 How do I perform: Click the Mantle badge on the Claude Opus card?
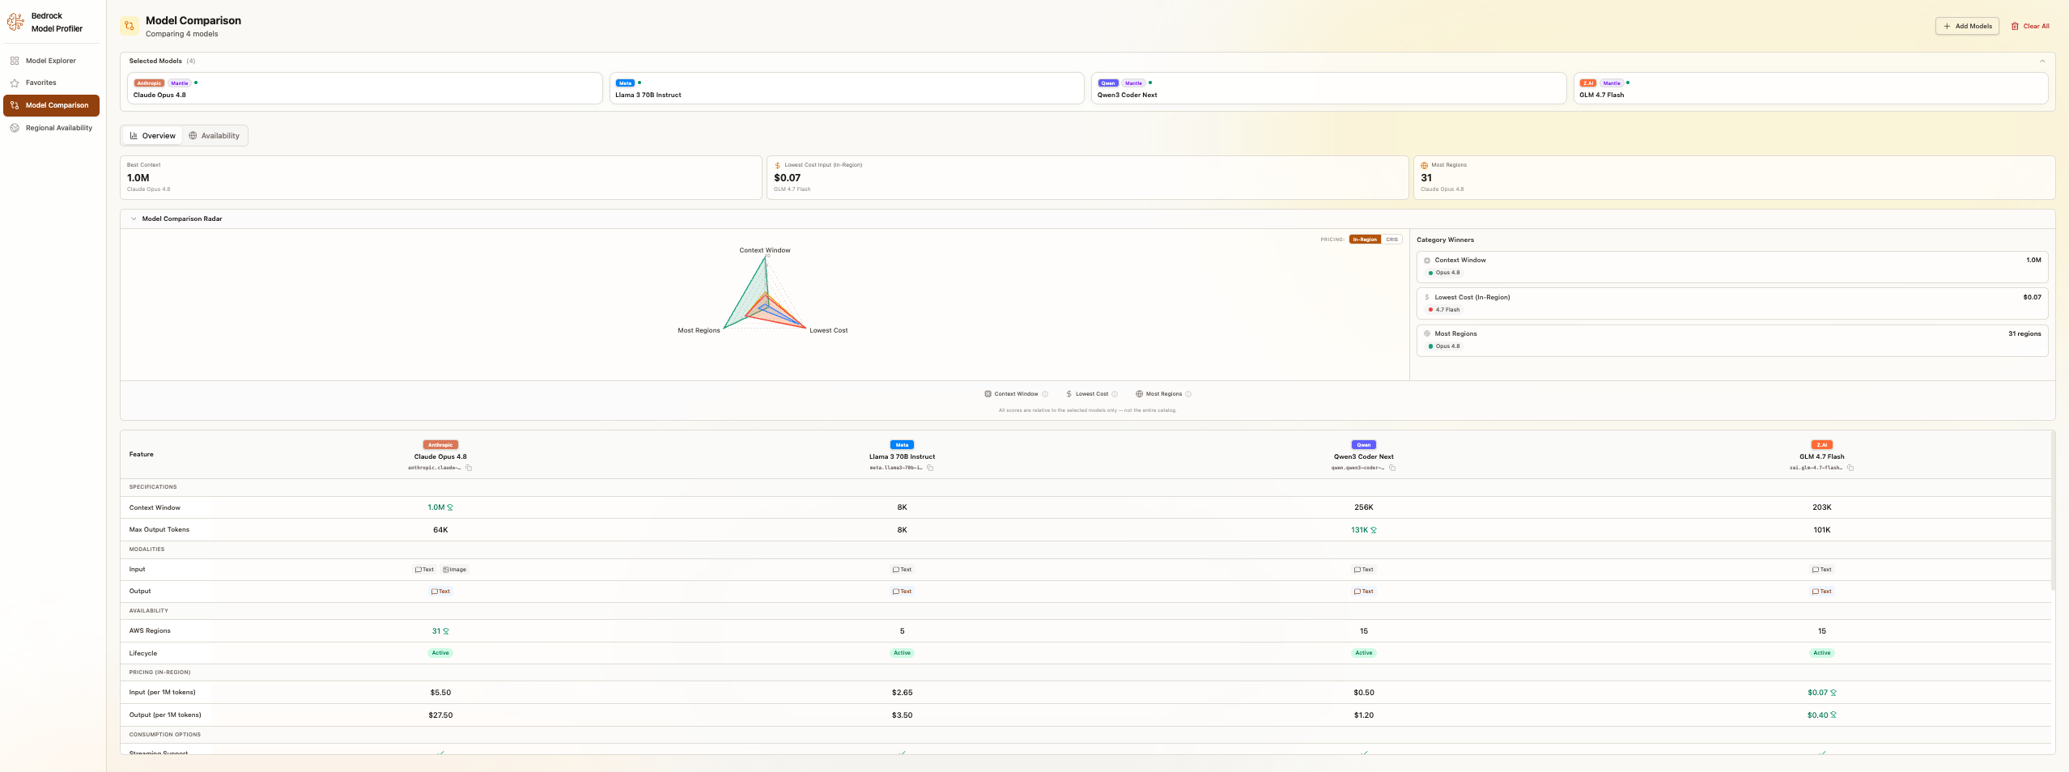(180, 83)
